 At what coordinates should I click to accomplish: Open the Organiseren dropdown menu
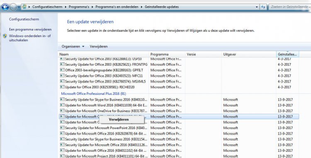point(73,47)
